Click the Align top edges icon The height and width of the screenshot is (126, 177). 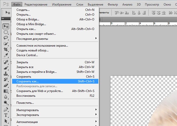(x=117, y=13)
